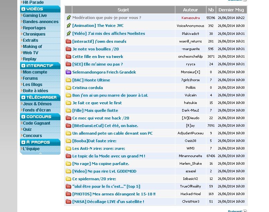Click author name Kamasoutra
The height and width of the screenshot is (212, 269).
point(190,18)
